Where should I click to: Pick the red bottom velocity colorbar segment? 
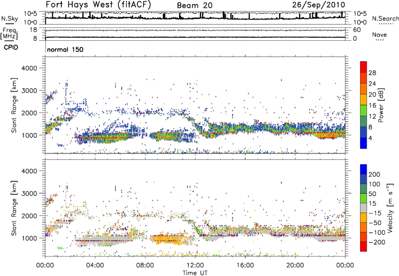(364, 247)
